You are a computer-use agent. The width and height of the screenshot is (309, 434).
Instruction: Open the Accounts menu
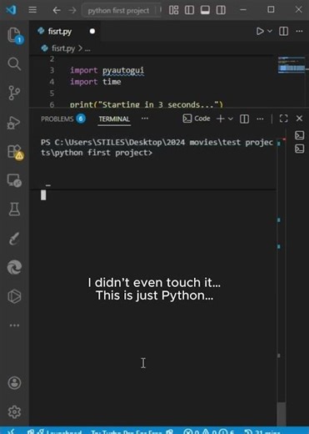click(14, 383)
